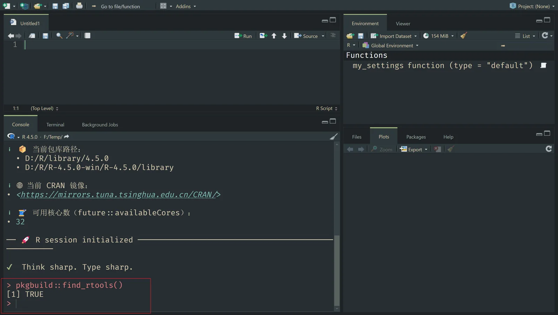Click the Go to file/function search box
Screen dimensions: 558x315
pyautogui.click(x=120, y=6)
